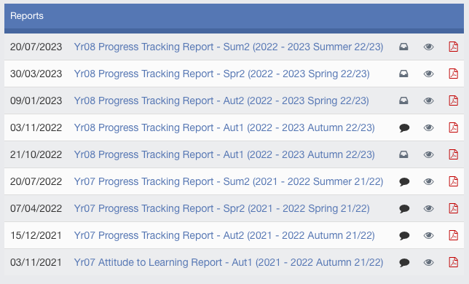Open 21/10/2022 Yr08 Aut1 report link

(224, 154)
